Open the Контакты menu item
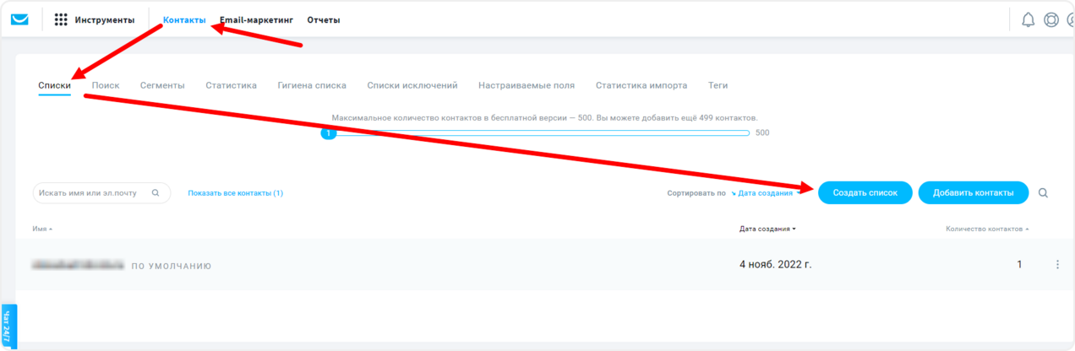 click(184, 19)
